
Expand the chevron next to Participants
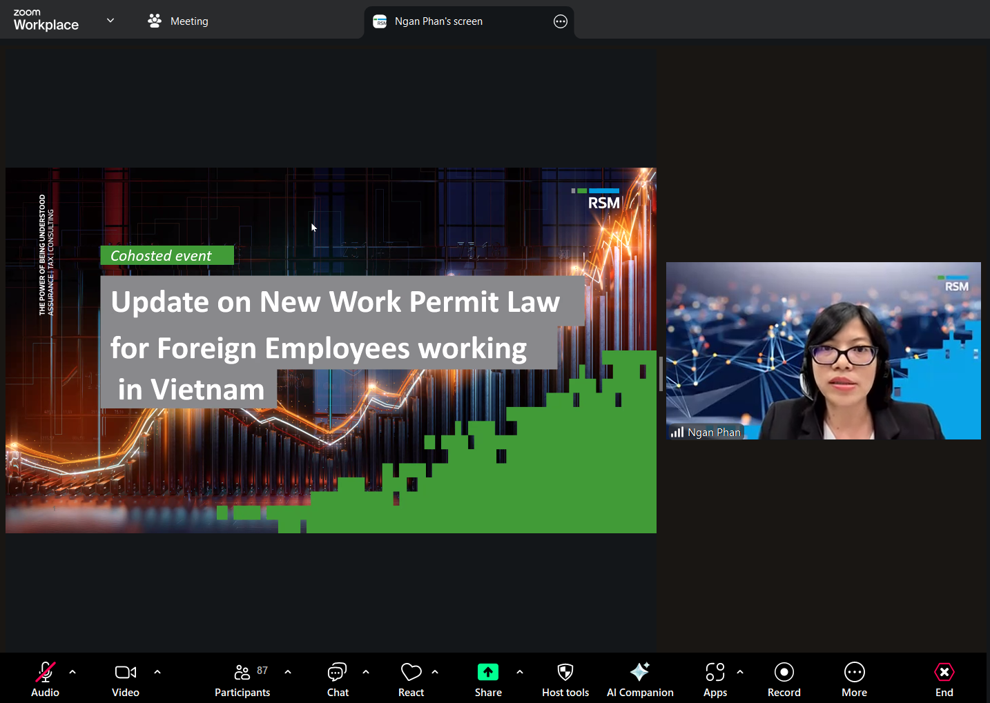[x=288, y=671]
